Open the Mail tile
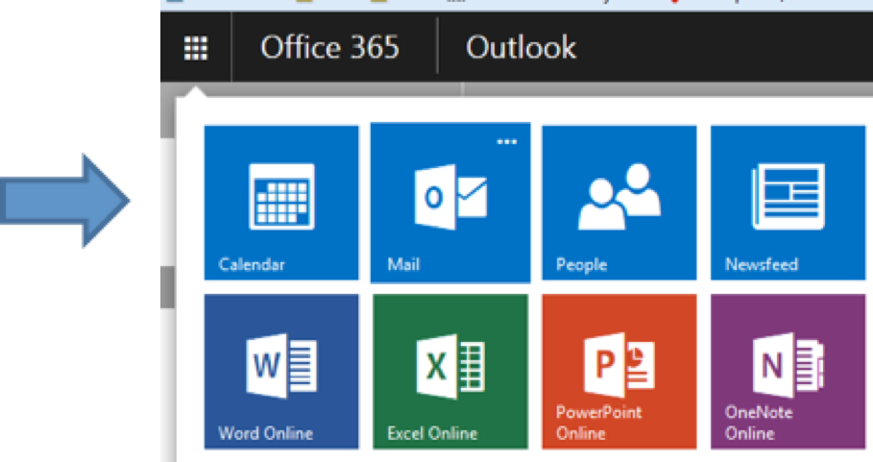Image resolution: width=873 pixels, height=462 pixels. [449, 203]
